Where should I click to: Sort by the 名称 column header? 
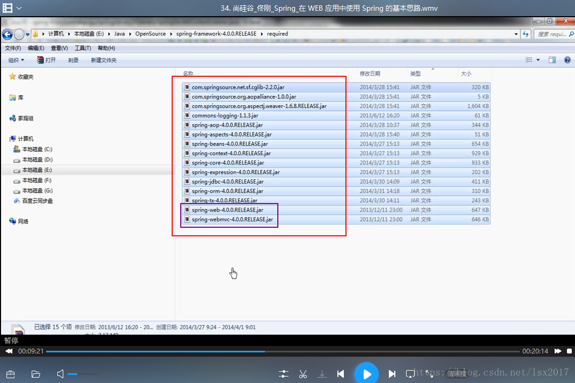[x=188, y=74]
